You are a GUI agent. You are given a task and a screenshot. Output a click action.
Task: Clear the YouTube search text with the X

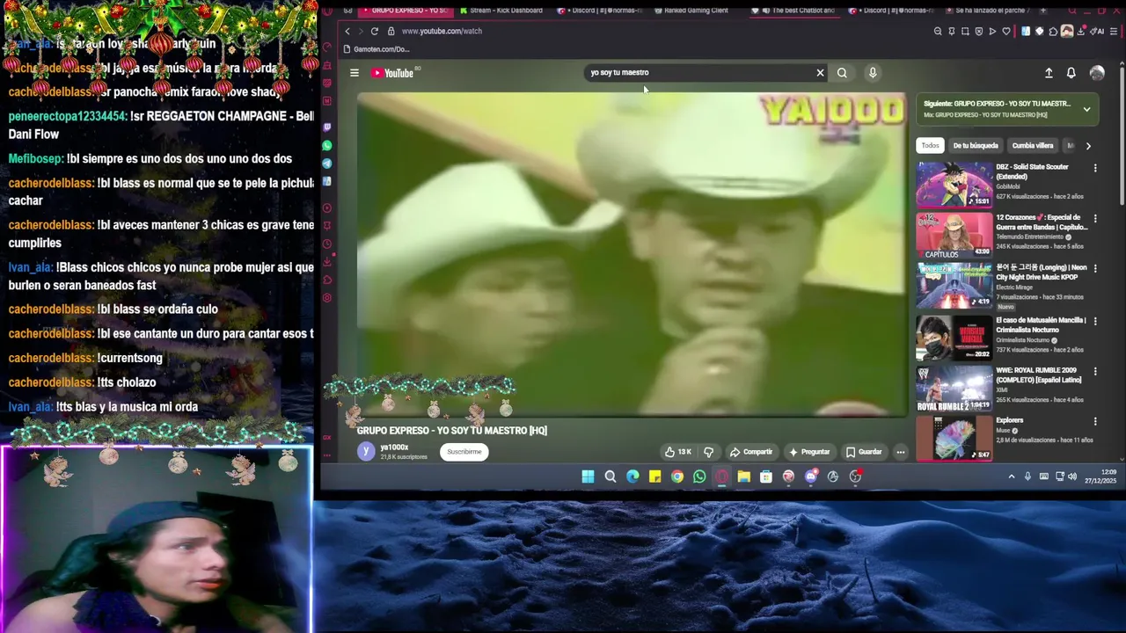coord(820,73)
